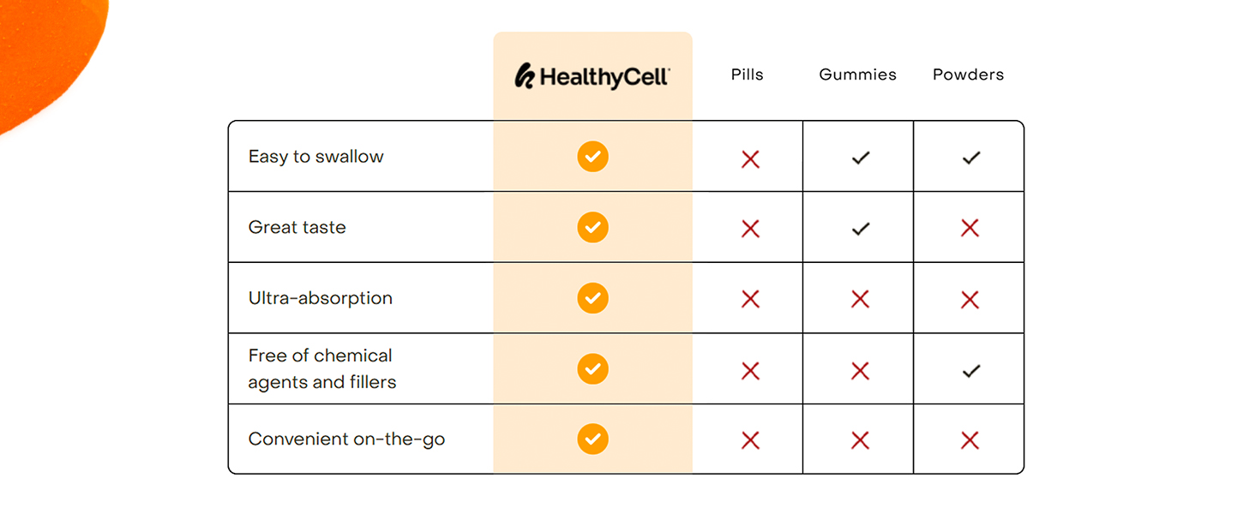
Task: Select the Gummies column header
Action: (857, 75)
